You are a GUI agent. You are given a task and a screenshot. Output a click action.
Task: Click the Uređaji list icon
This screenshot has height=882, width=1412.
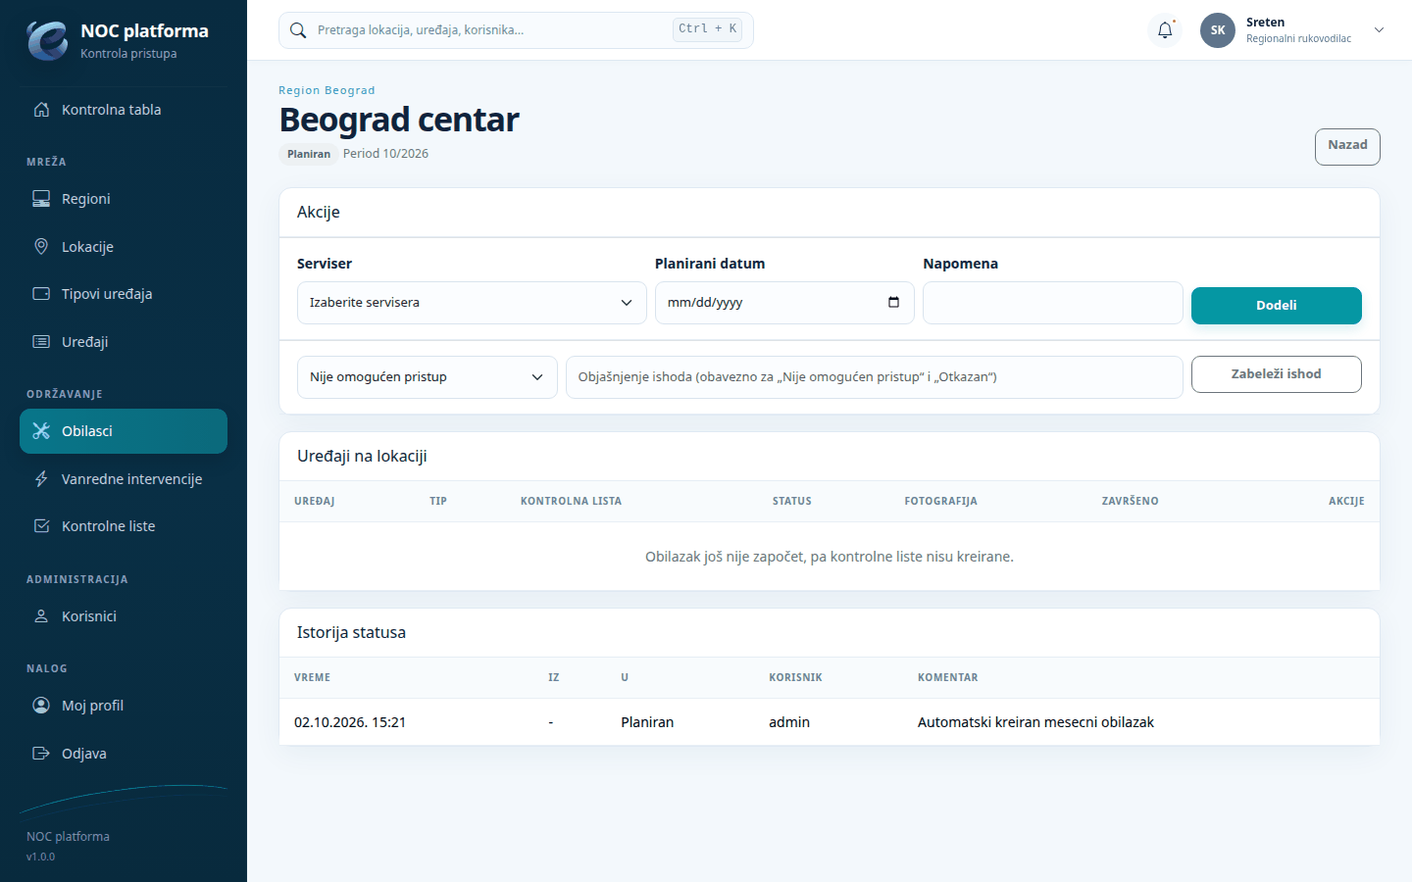(41, 342)
